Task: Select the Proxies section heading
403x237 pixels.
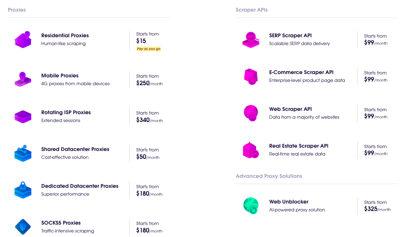Action: click(17, 10)
